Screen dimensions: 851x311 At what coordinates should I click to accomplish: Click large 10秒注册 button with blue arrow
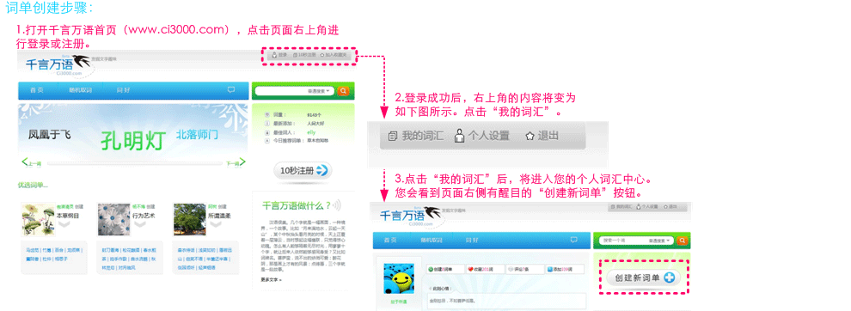point(303,170)
